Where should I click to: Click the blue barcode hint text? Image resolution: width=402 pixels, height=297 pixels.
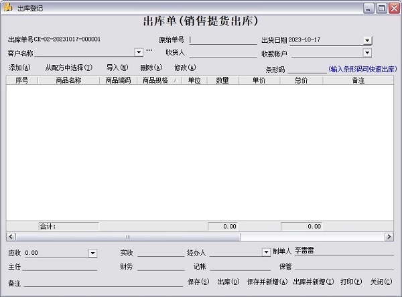pos(362,69)
